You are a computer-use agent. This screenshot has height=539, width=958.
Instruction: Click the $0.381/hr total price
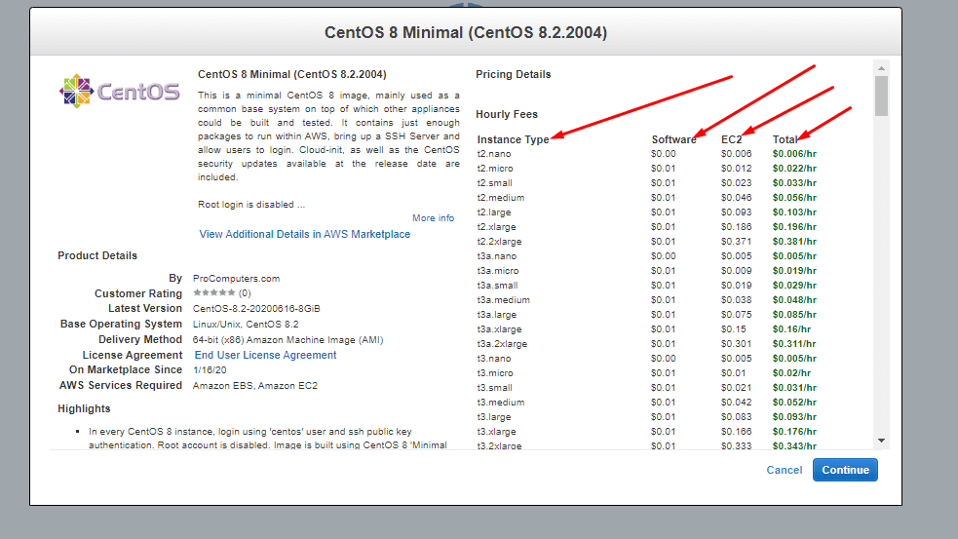[794, 242]
